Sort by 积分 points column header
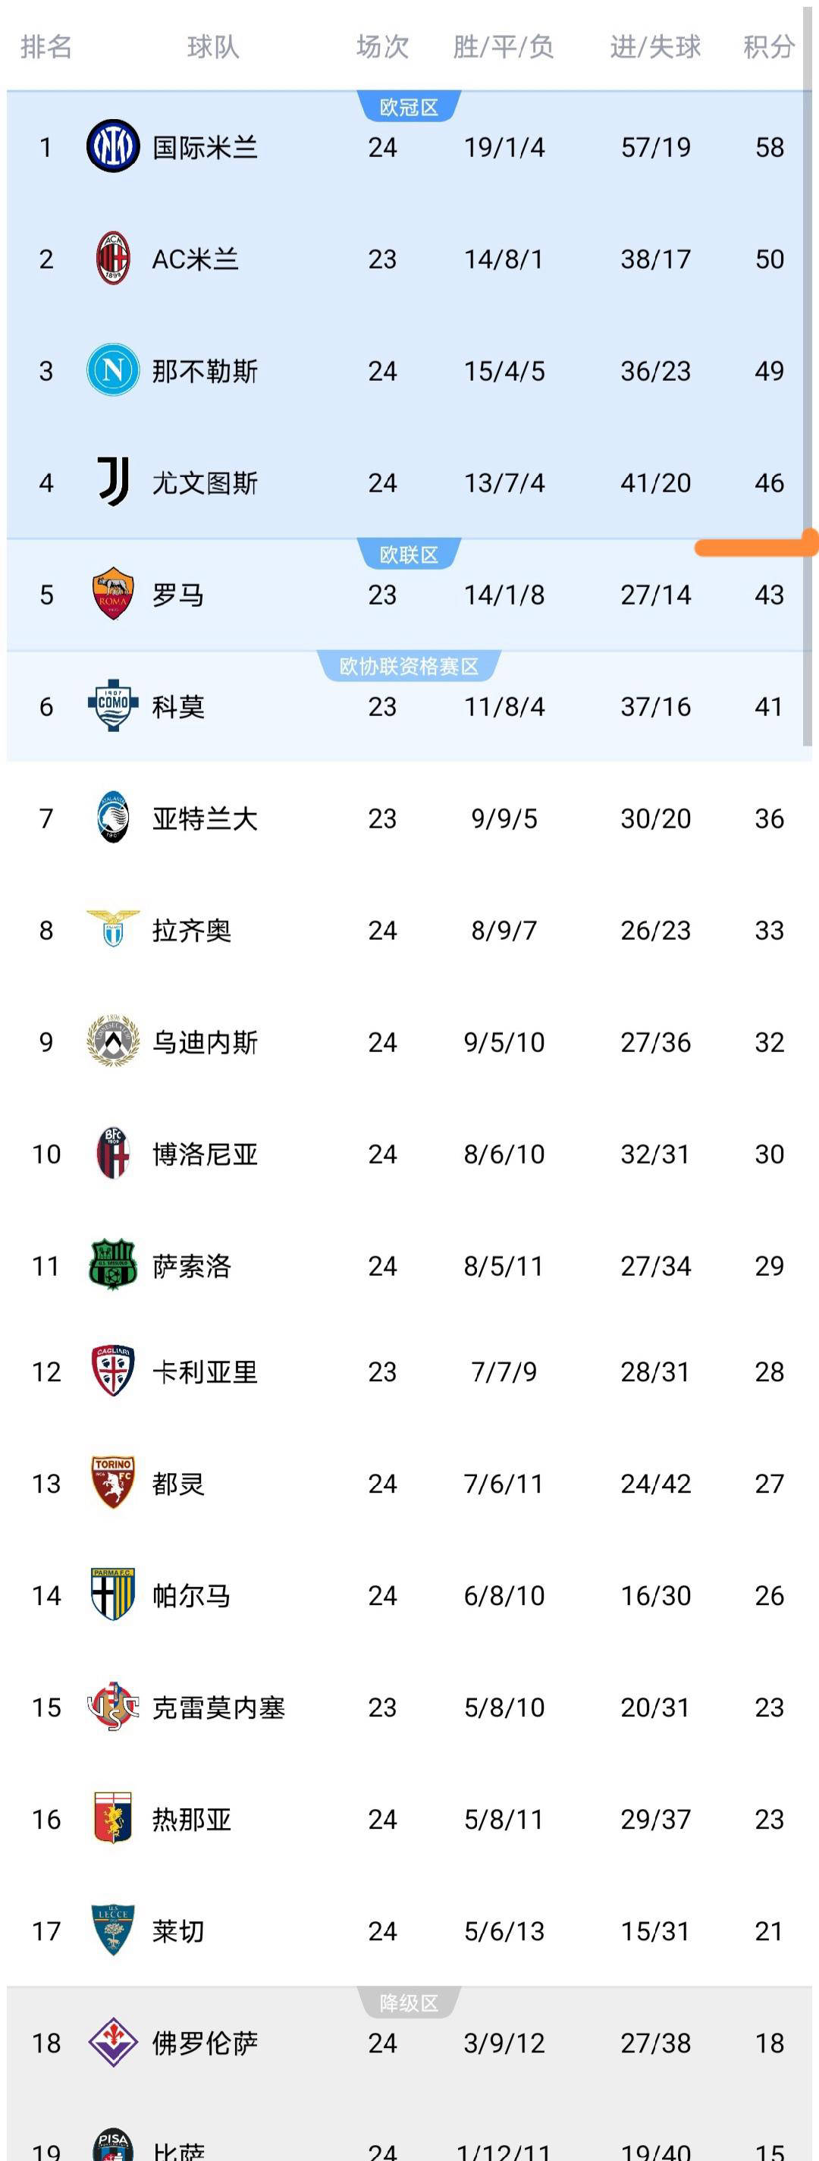Screen dimensions: 819x2161 point(769,47)
